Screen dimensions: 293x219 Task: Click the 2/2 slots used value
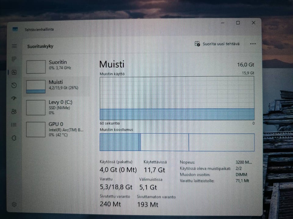[x=238, y=168]
